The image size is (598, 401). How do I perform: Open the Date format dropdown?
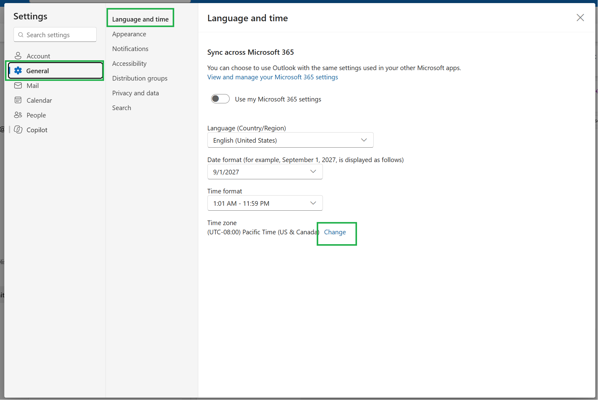[x=265, y=172]
